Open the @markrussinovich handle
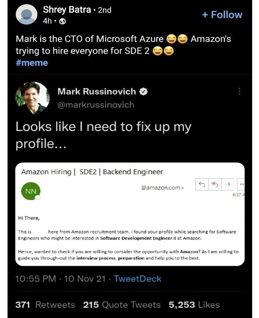This screenshot has height=318, width=259. click(96, 105)
